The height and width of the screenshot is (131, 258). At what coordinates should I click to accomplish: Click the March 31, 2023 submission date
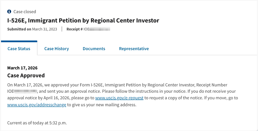coord(45,29)
